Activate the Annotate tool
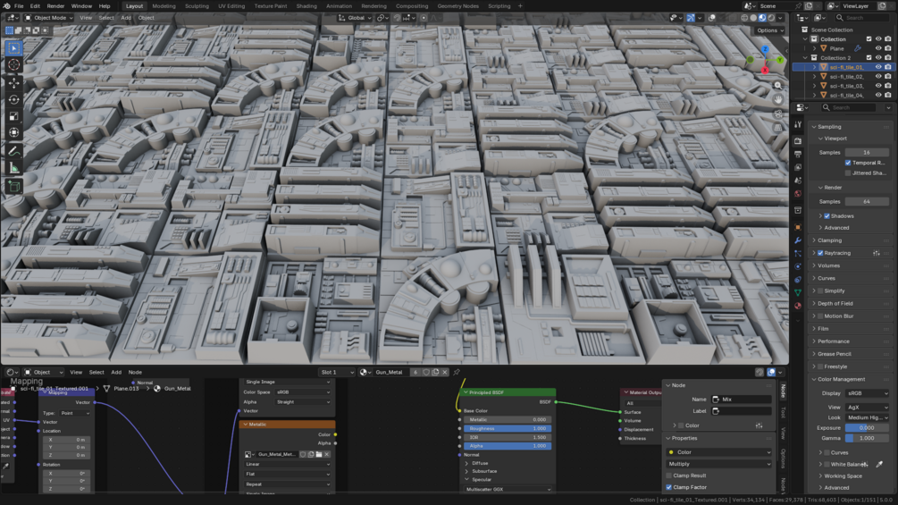898x505 pixels. click(13, 152)
